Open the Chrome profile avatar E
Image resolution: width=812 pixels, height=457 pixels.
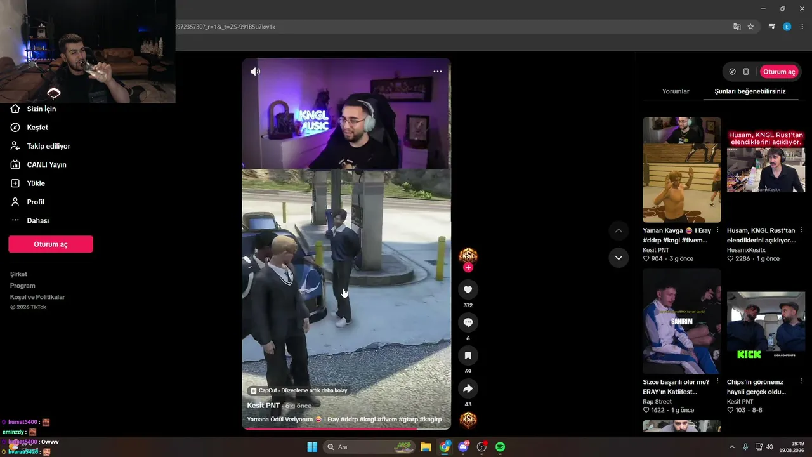pos(787,27)
